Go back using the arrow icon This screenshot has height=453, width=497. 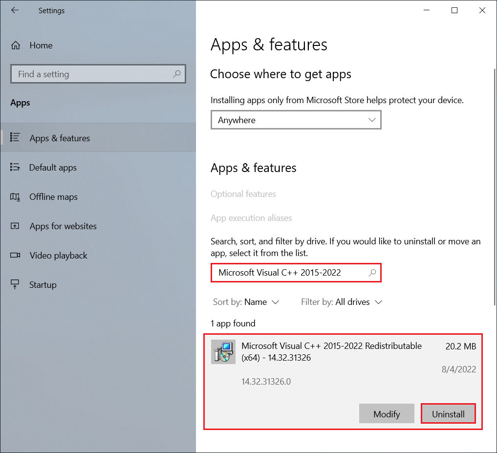pos(15,10)
